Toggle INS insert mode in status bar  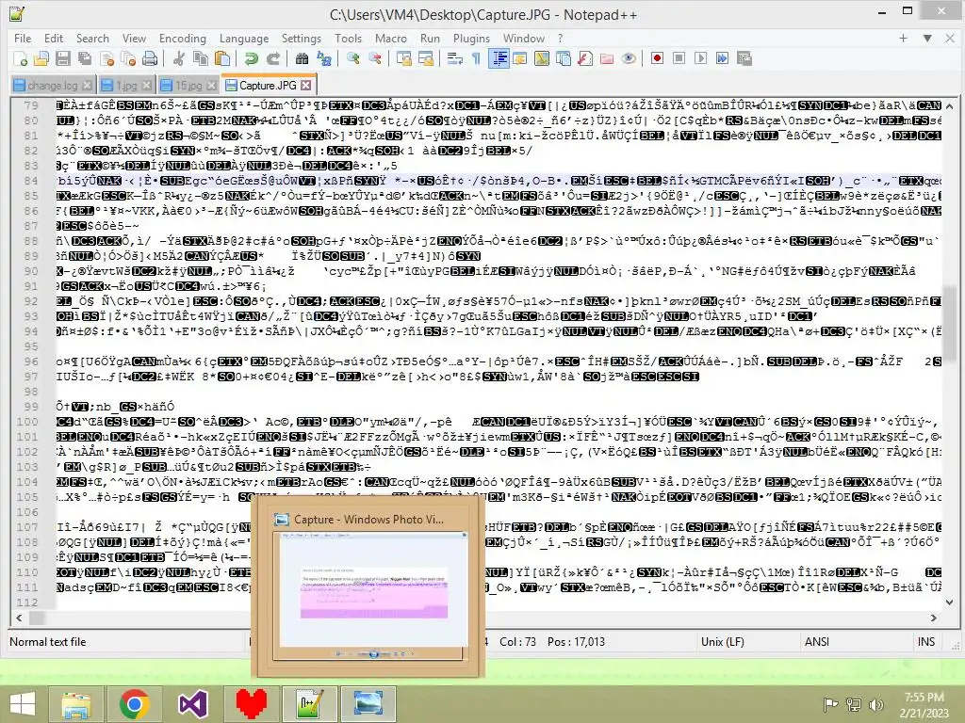point(926,642)
